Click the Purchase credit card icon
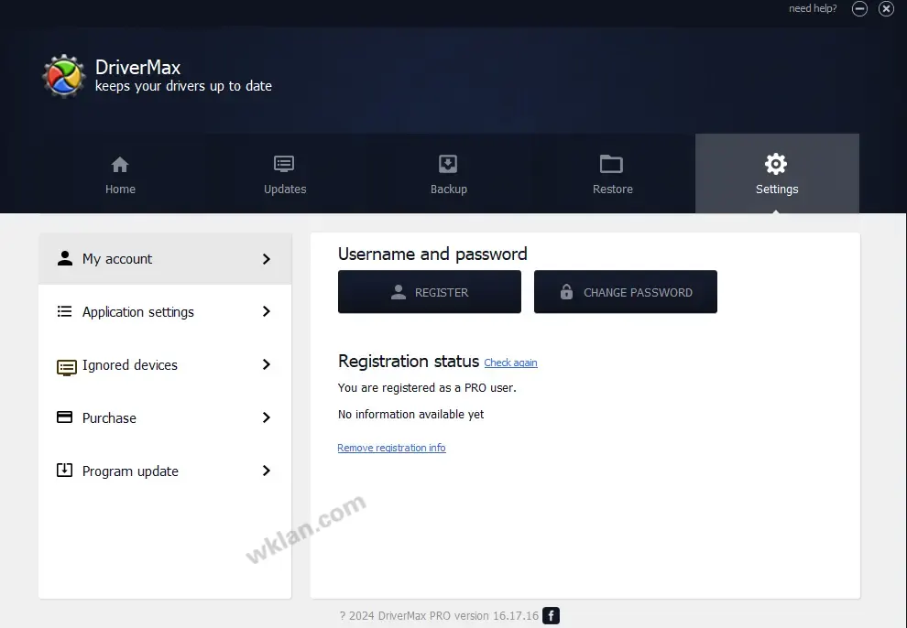 click(x=65, y=417)
